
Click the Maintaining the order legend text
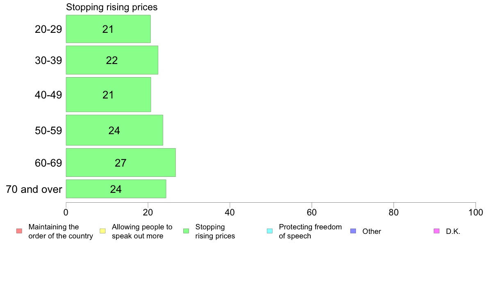tap(61, 231)
